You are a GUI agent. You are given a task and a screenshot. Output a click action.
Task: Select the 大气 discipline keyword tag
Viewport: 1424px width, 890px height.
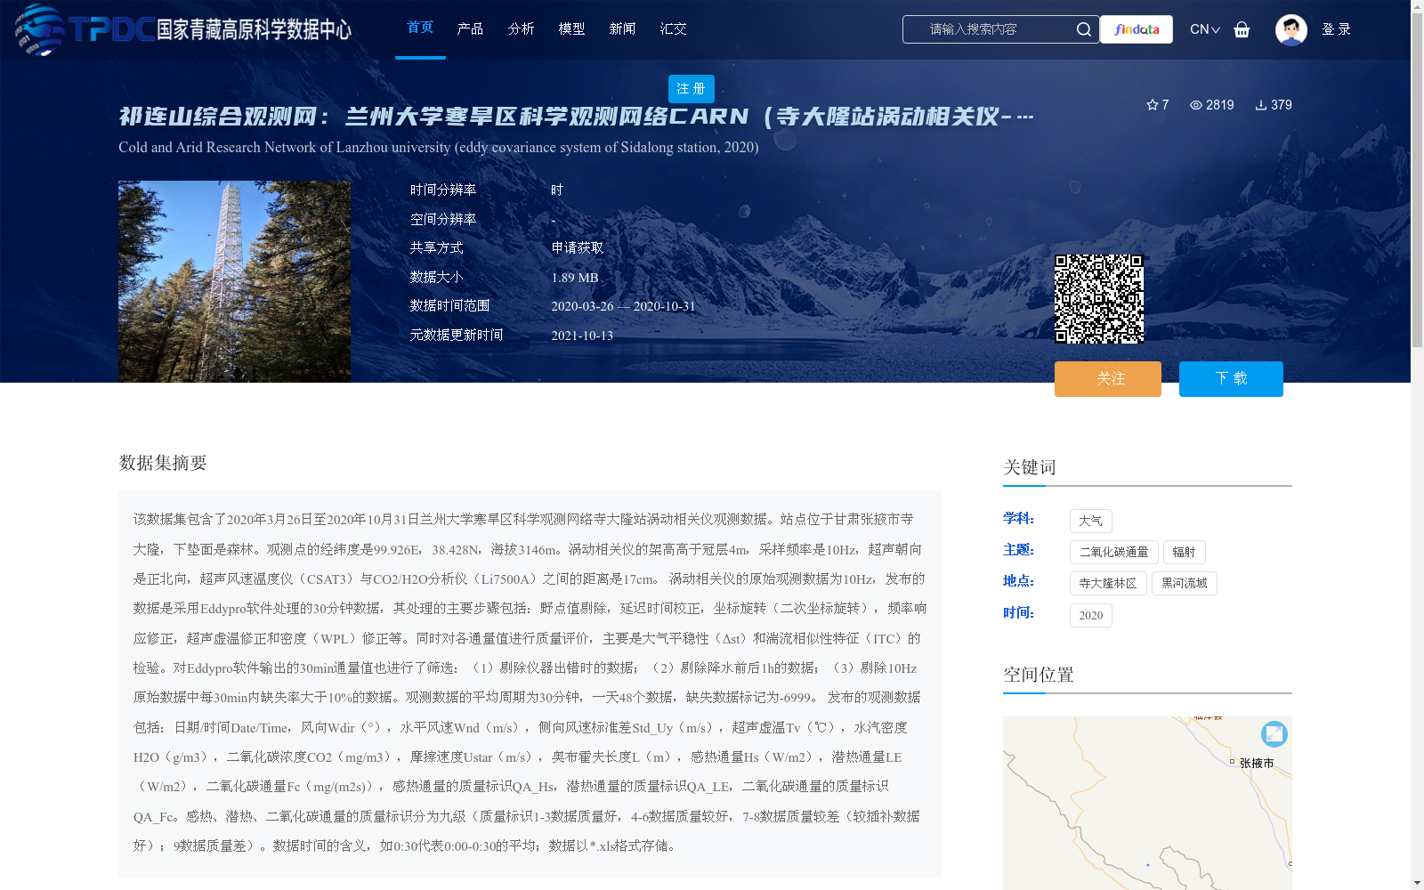1090,521
